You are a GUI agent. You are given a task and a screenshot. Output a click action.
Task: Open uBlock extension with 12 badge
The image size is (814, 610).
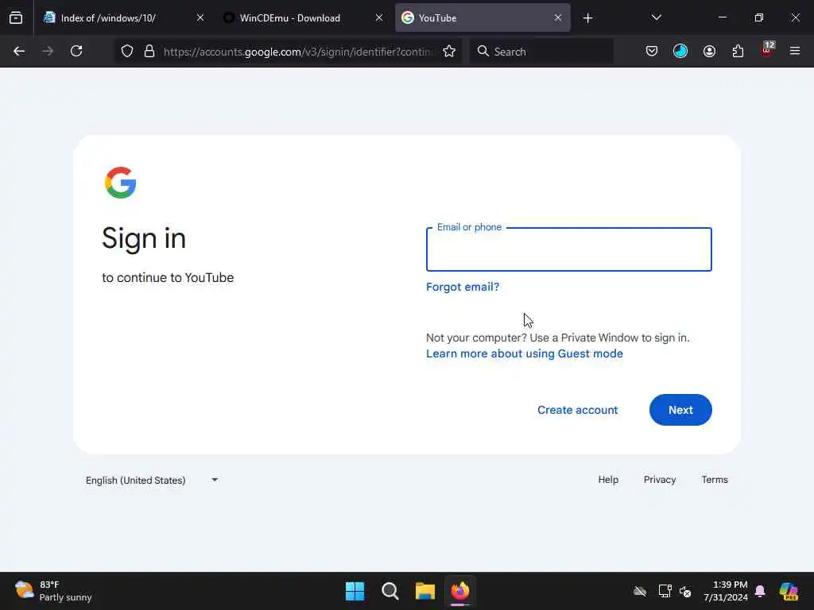[767, 50]
